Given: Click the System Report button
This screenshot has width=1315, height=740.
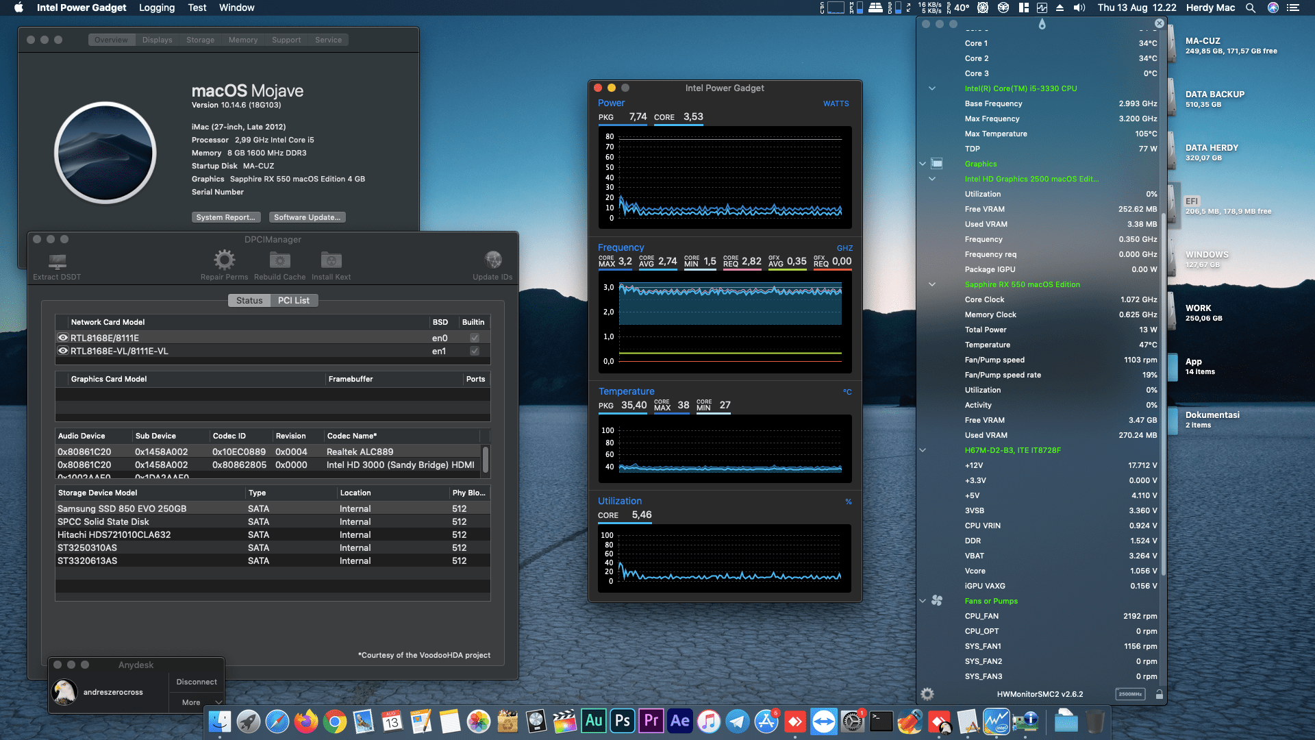Looking at the screenshot, I should (226, 217).
